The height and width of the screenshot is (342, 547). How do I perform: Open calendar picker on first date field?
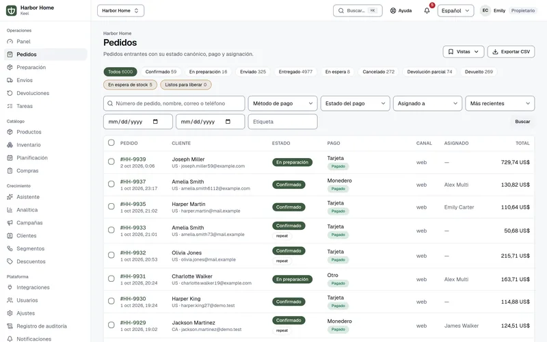(155, 122)
